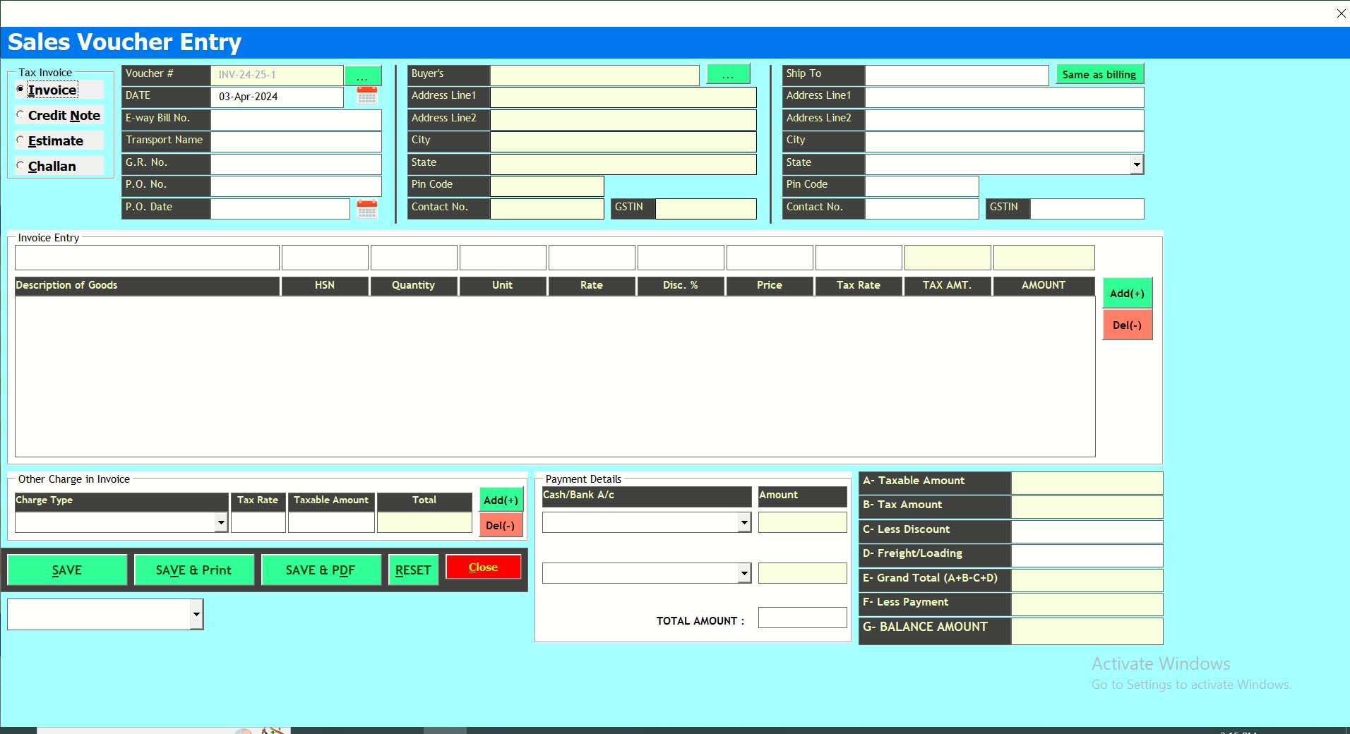Click the browse button beside Voucher number
Viewport: 1350px width, 734px height.
coord(363,76)
